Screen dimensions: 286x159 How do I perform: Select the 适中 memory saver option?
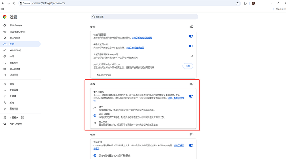[95, 108]
